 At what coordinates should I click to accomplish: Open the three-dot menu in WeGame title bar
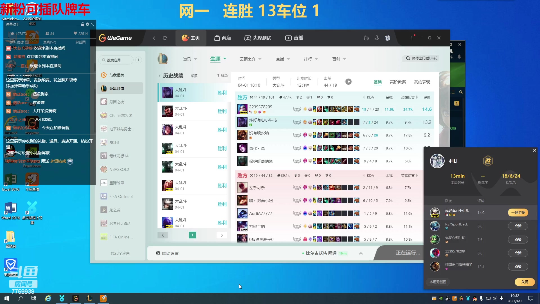click(x=412, y=38)
